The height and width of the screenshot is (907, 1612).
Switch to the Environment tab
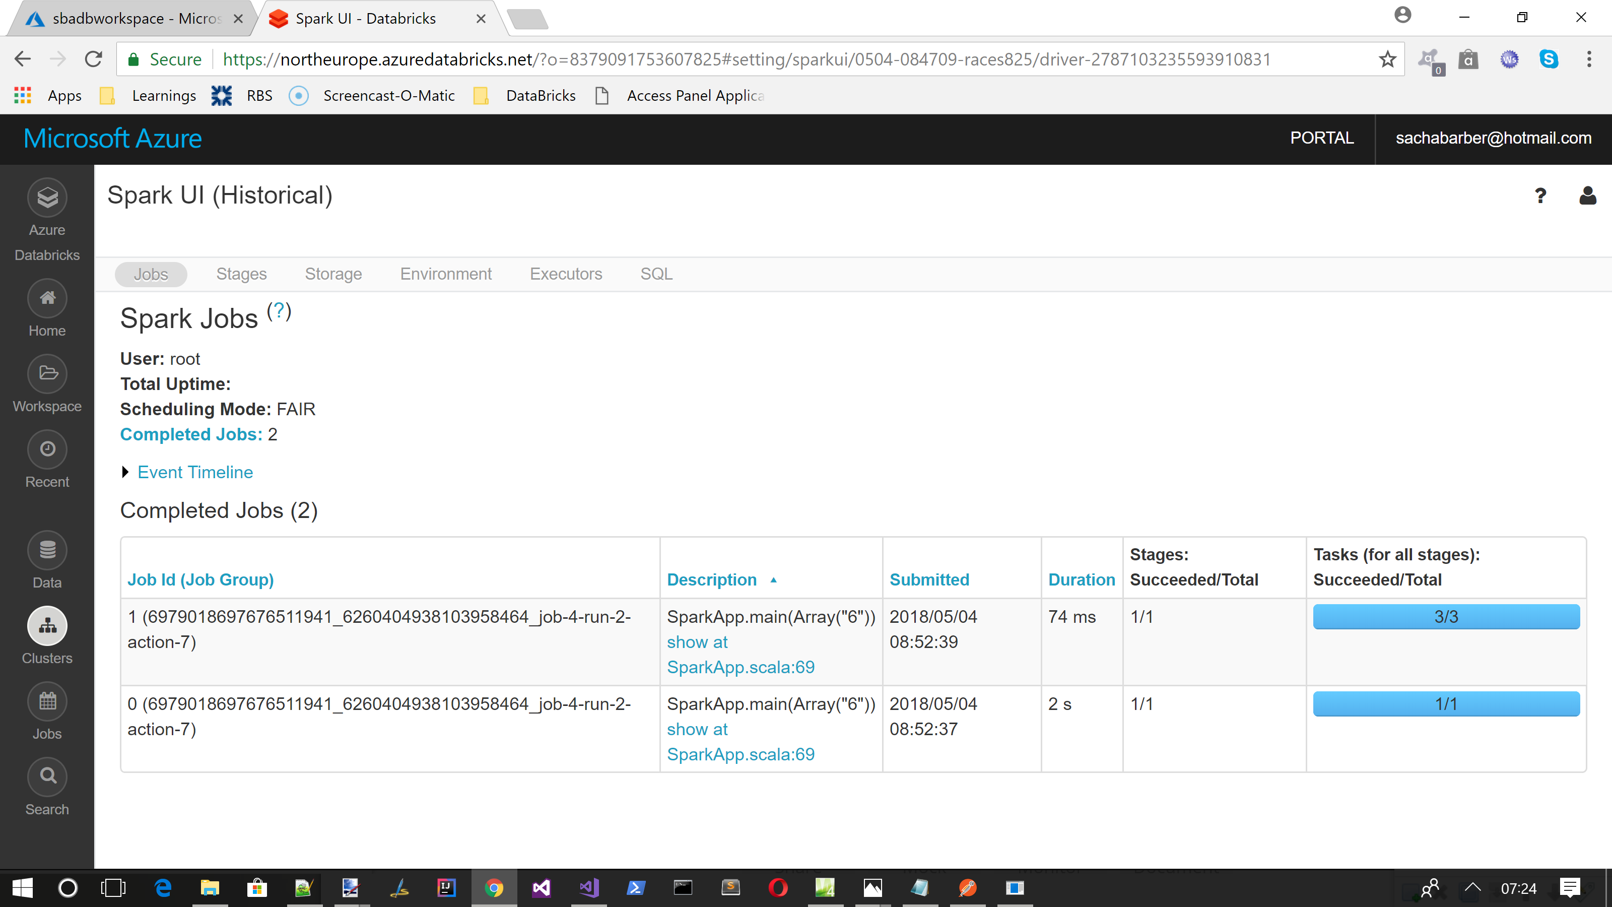(446, 274)
